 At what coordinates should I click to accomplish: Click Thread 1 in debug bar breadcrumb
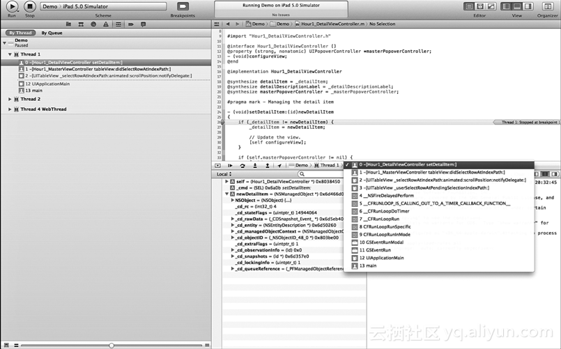pos(326,165)
